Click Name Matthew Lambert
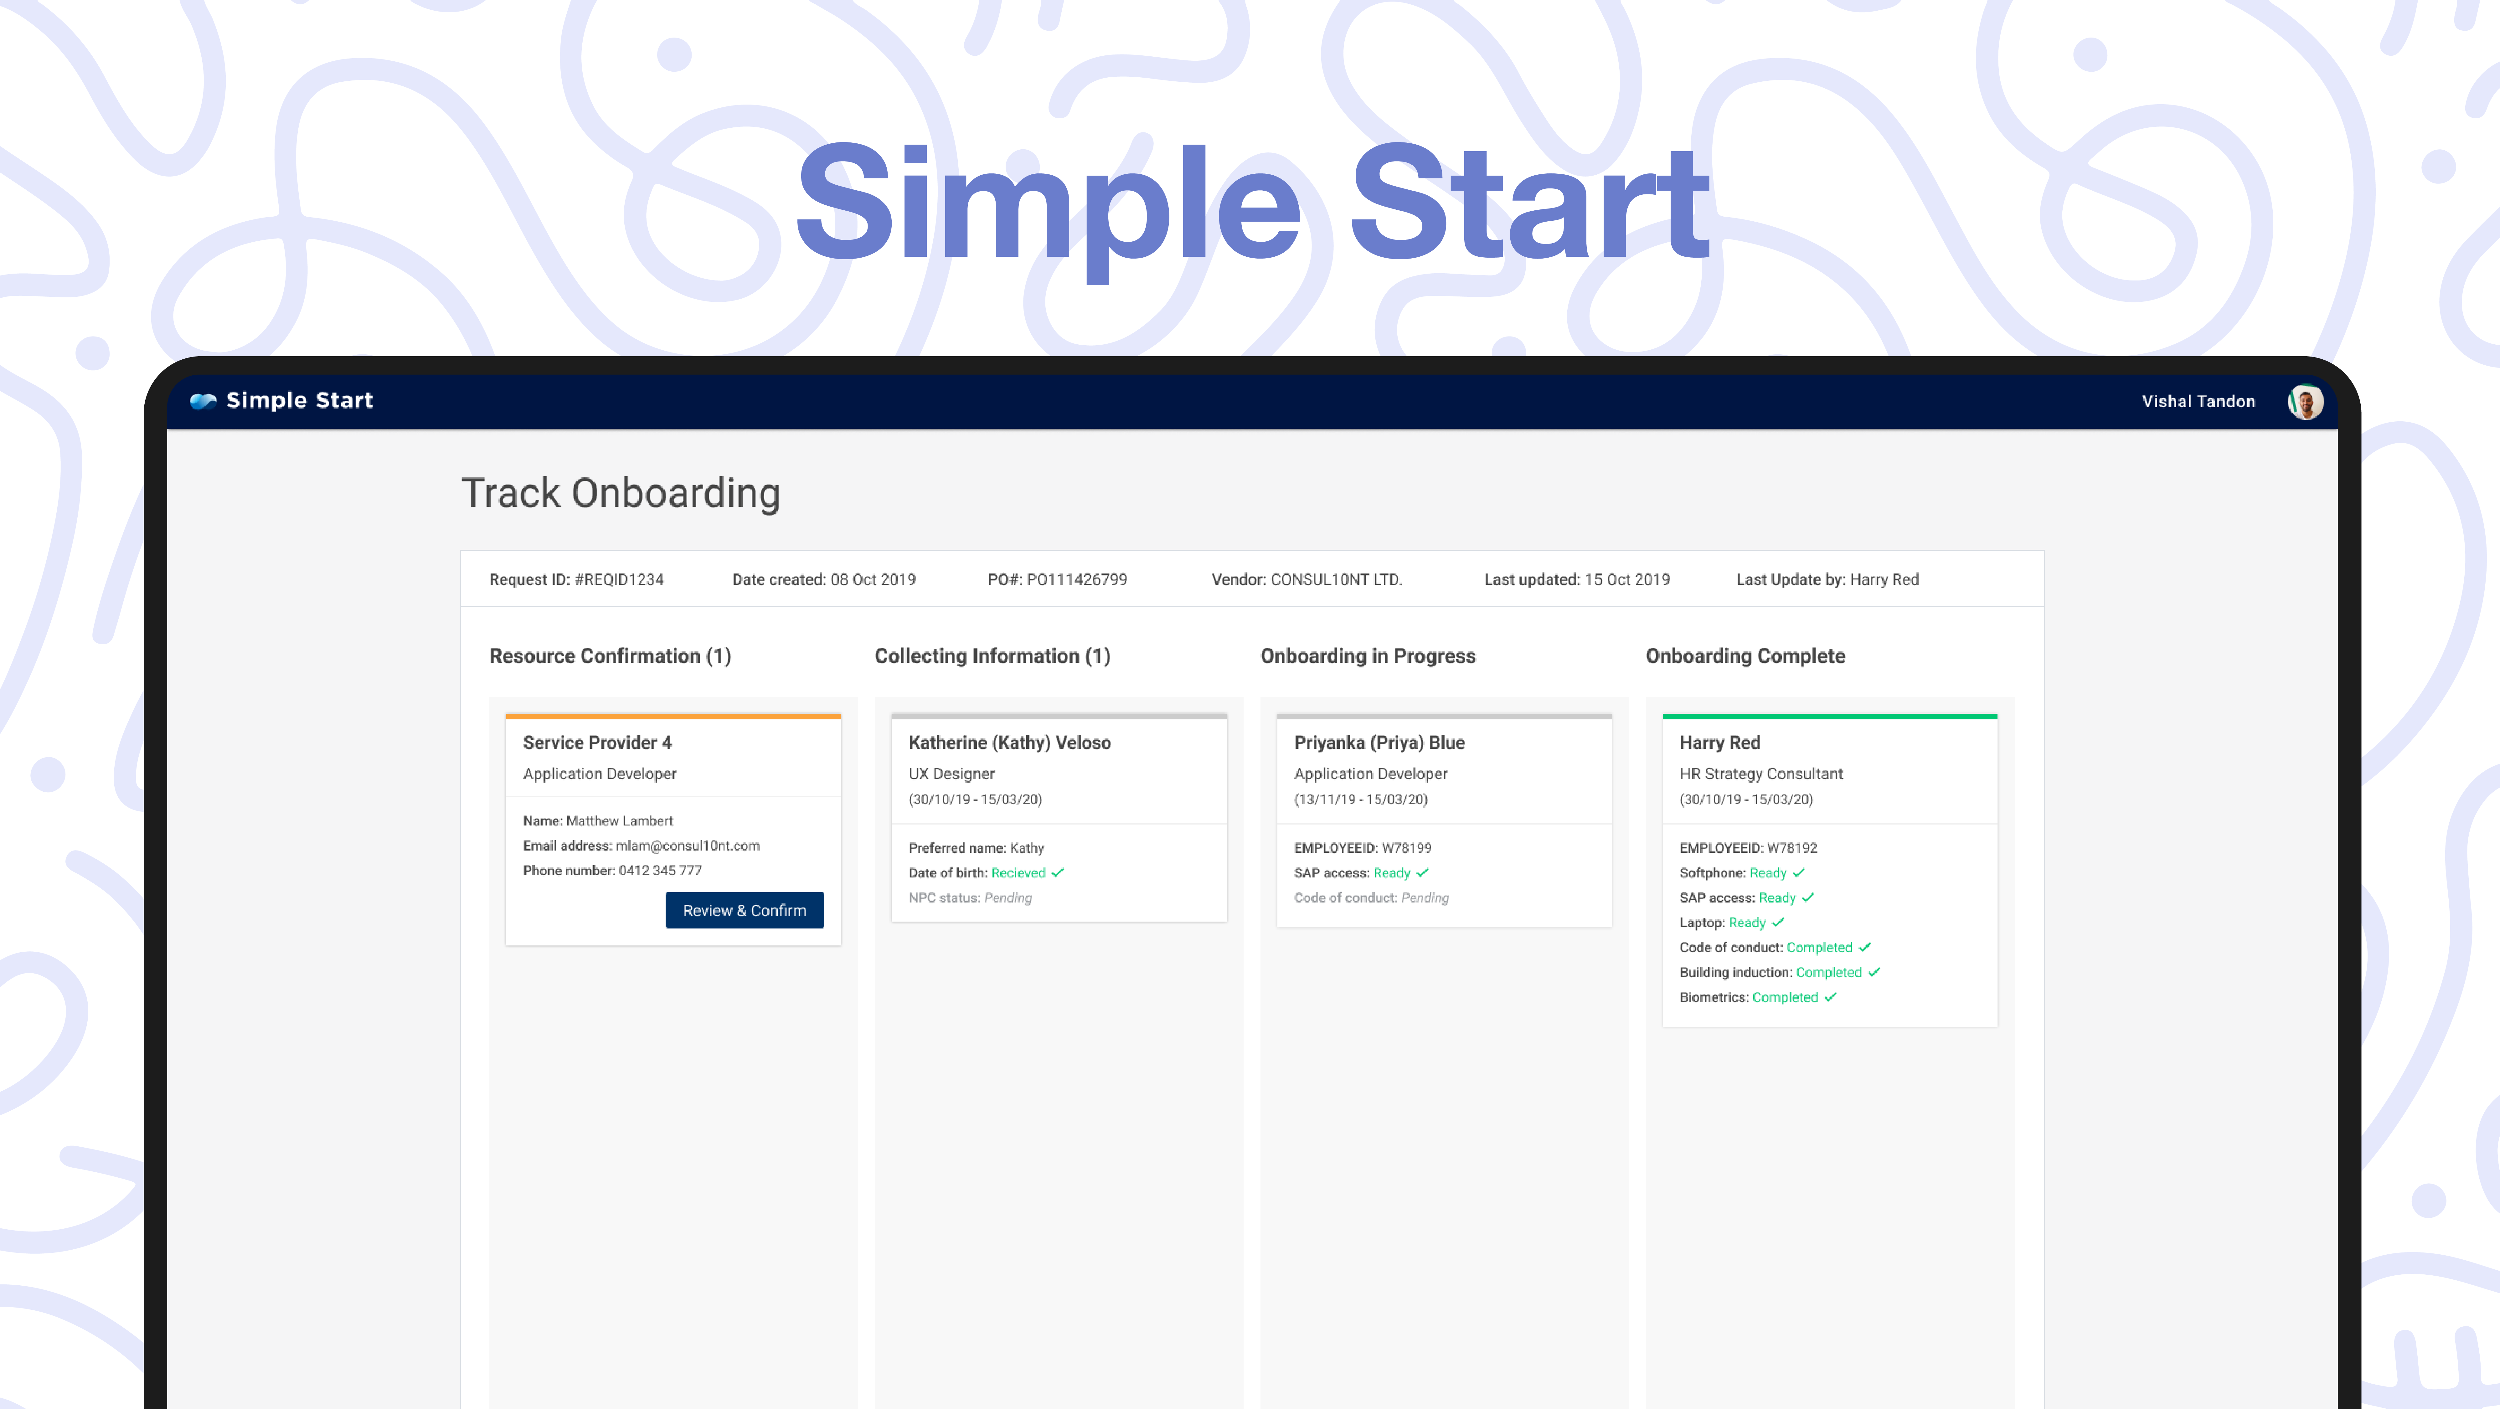 (x=598, y=821)
